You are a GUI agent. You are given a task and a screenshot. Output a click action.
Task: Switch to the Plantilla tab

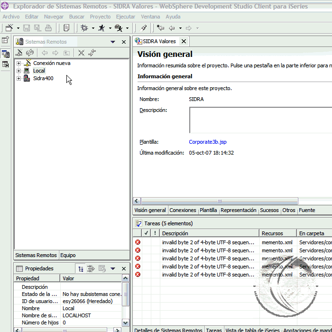[x=208, y=210]
